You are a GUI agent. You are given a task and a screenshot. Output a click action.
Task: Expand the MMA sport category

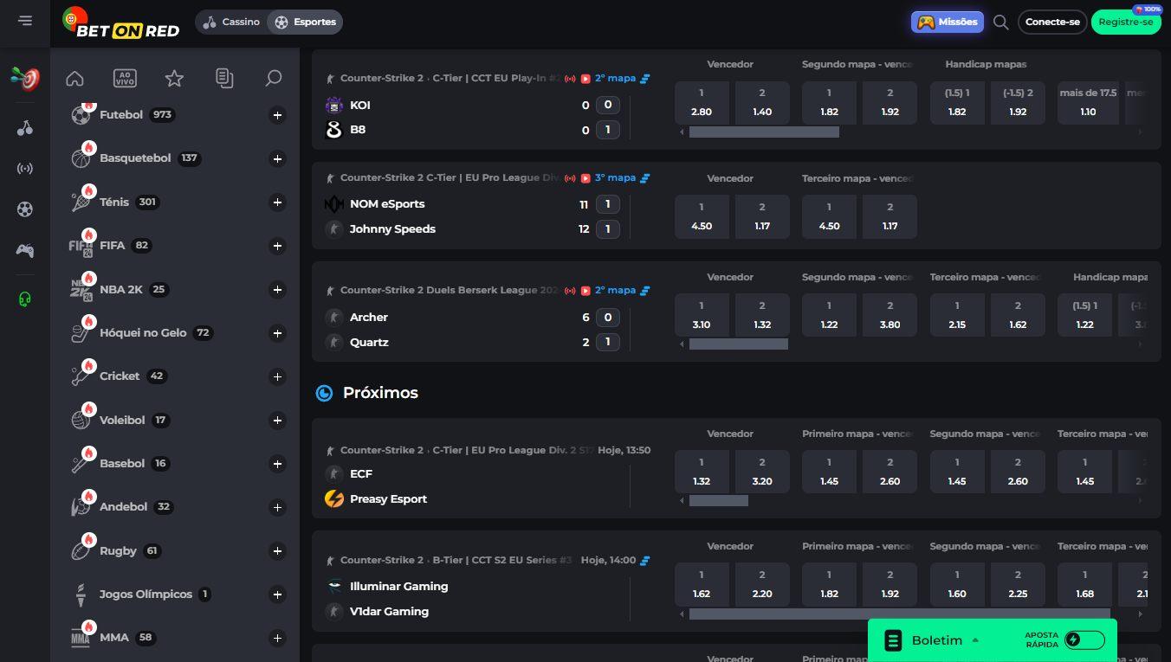pos(277,638)
